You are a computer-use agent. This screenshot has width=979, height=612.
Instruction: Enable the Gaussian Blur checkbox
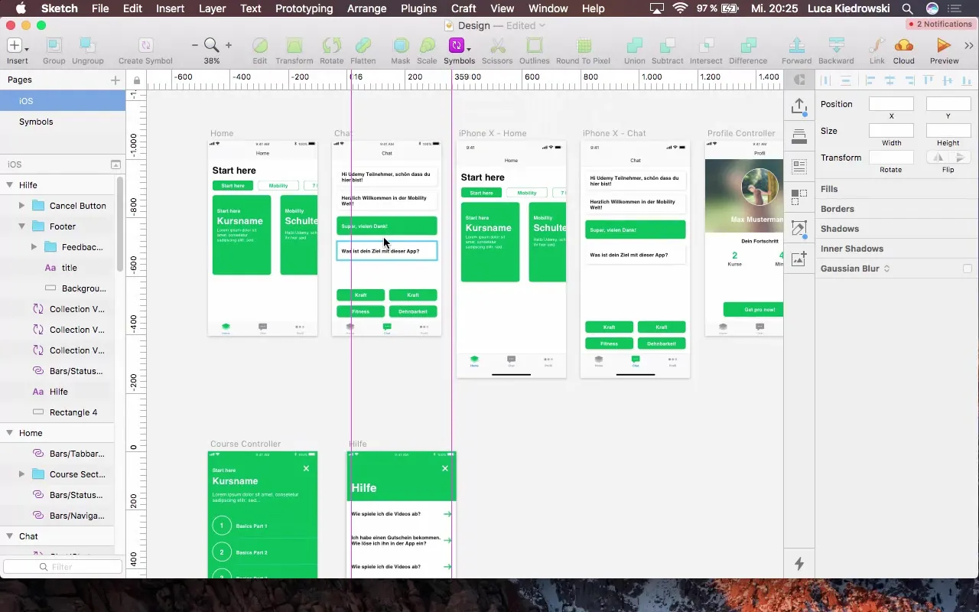pos(968,269)
